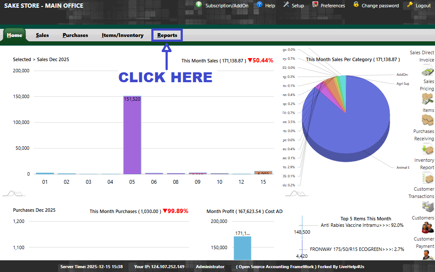Open the Reports tab

pos(167,35)
